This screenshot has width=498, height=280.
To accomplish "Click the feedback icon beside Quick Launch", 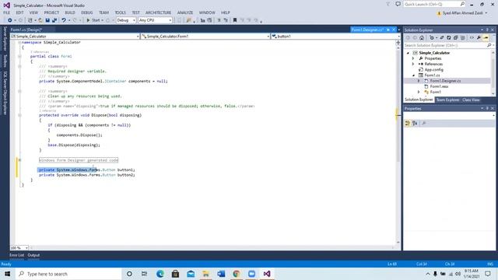I will [x=398, y=4].
